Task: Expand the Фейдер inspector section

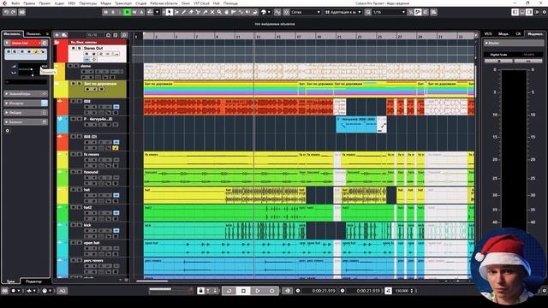Action: pyautogui.click(x=26, y=113)
